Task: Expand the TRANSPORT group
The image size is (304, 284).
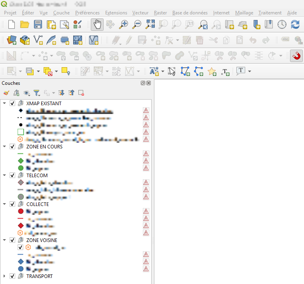Action: [x=4, y=276]
